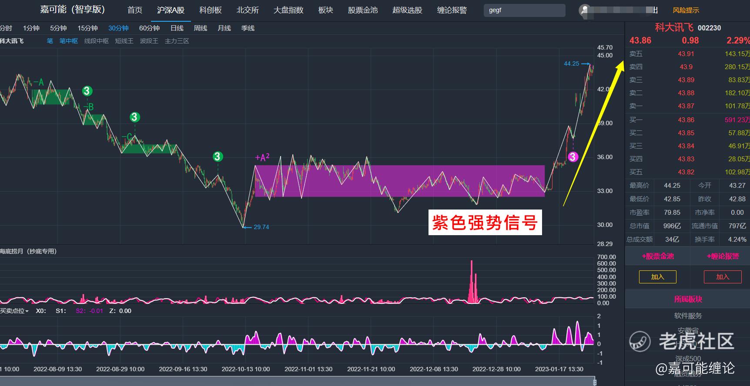Screen dimensions: 750x386
Task: Click the red 加入 button
Action: coord(723,277)
